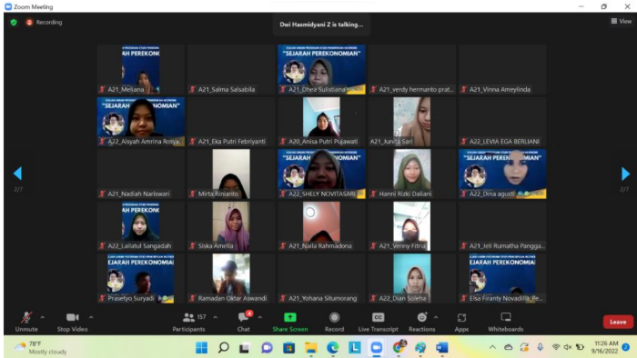Expand the arrow beside Reactions

436,317
